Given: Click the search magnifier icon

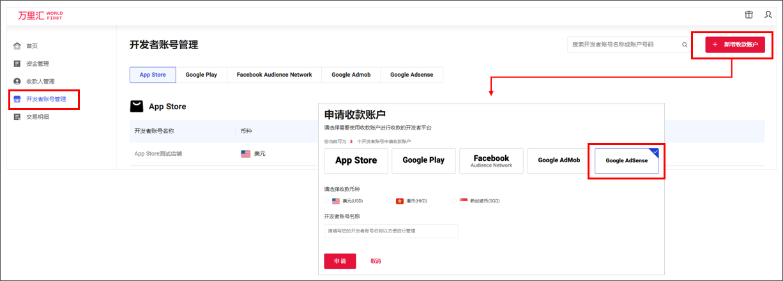Looking at the screenshot, I should click(685, 45).
